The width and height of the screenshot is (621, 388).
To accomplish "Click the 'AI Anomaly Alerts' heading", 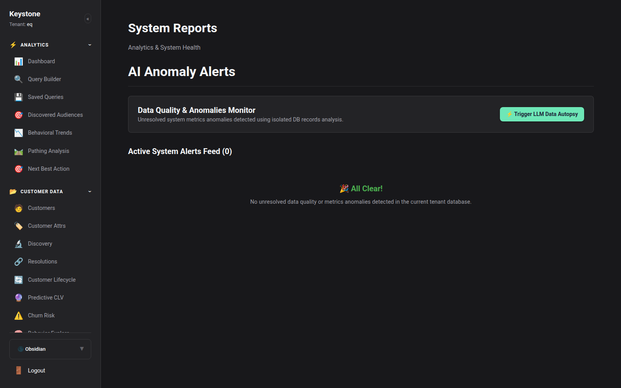I will coord(182,72).
